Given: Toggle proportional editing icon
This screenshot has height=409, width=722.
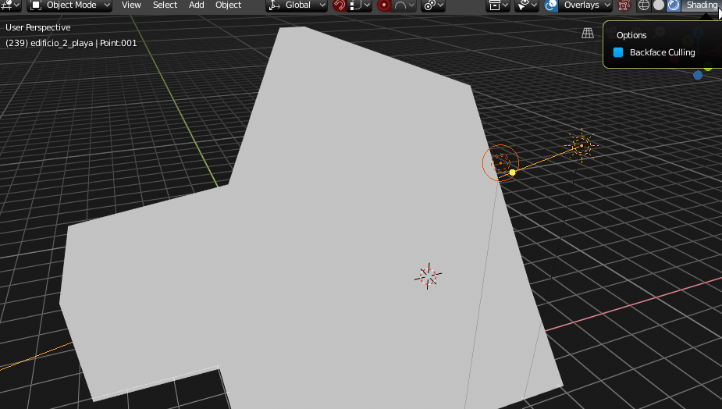Looking at the screenshot, I should 383,5.
